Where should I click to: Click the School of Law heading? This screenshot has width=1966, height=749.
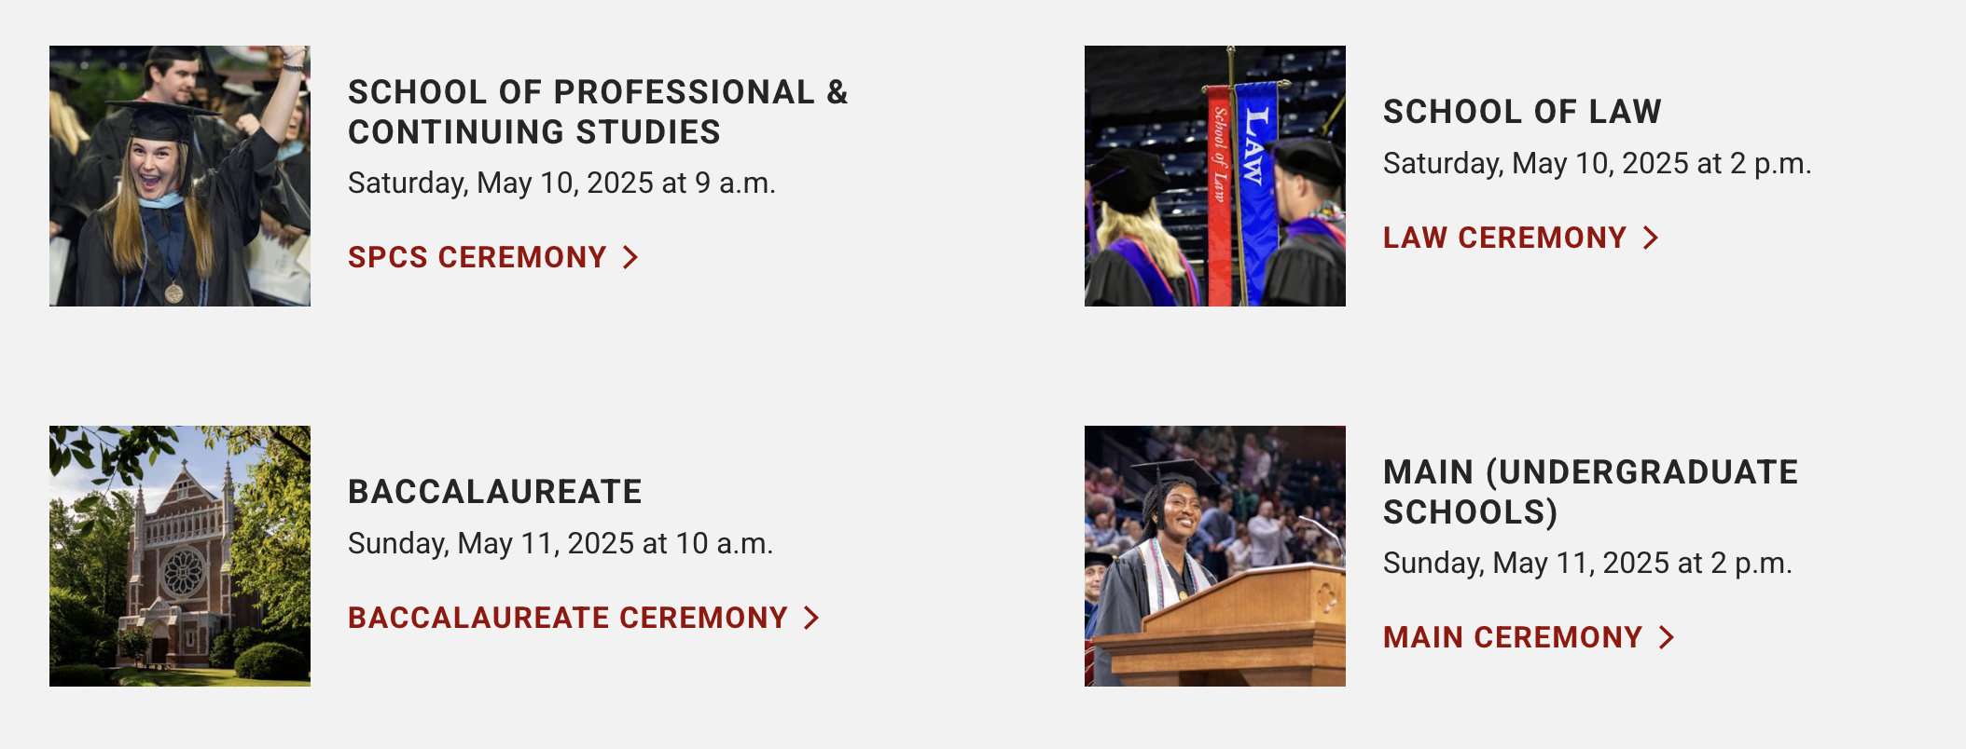coord(1522,112)
